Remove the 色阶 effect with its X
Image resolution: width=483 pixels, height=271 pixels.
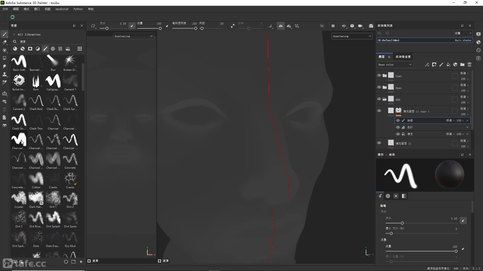click(x=467, y=127)
